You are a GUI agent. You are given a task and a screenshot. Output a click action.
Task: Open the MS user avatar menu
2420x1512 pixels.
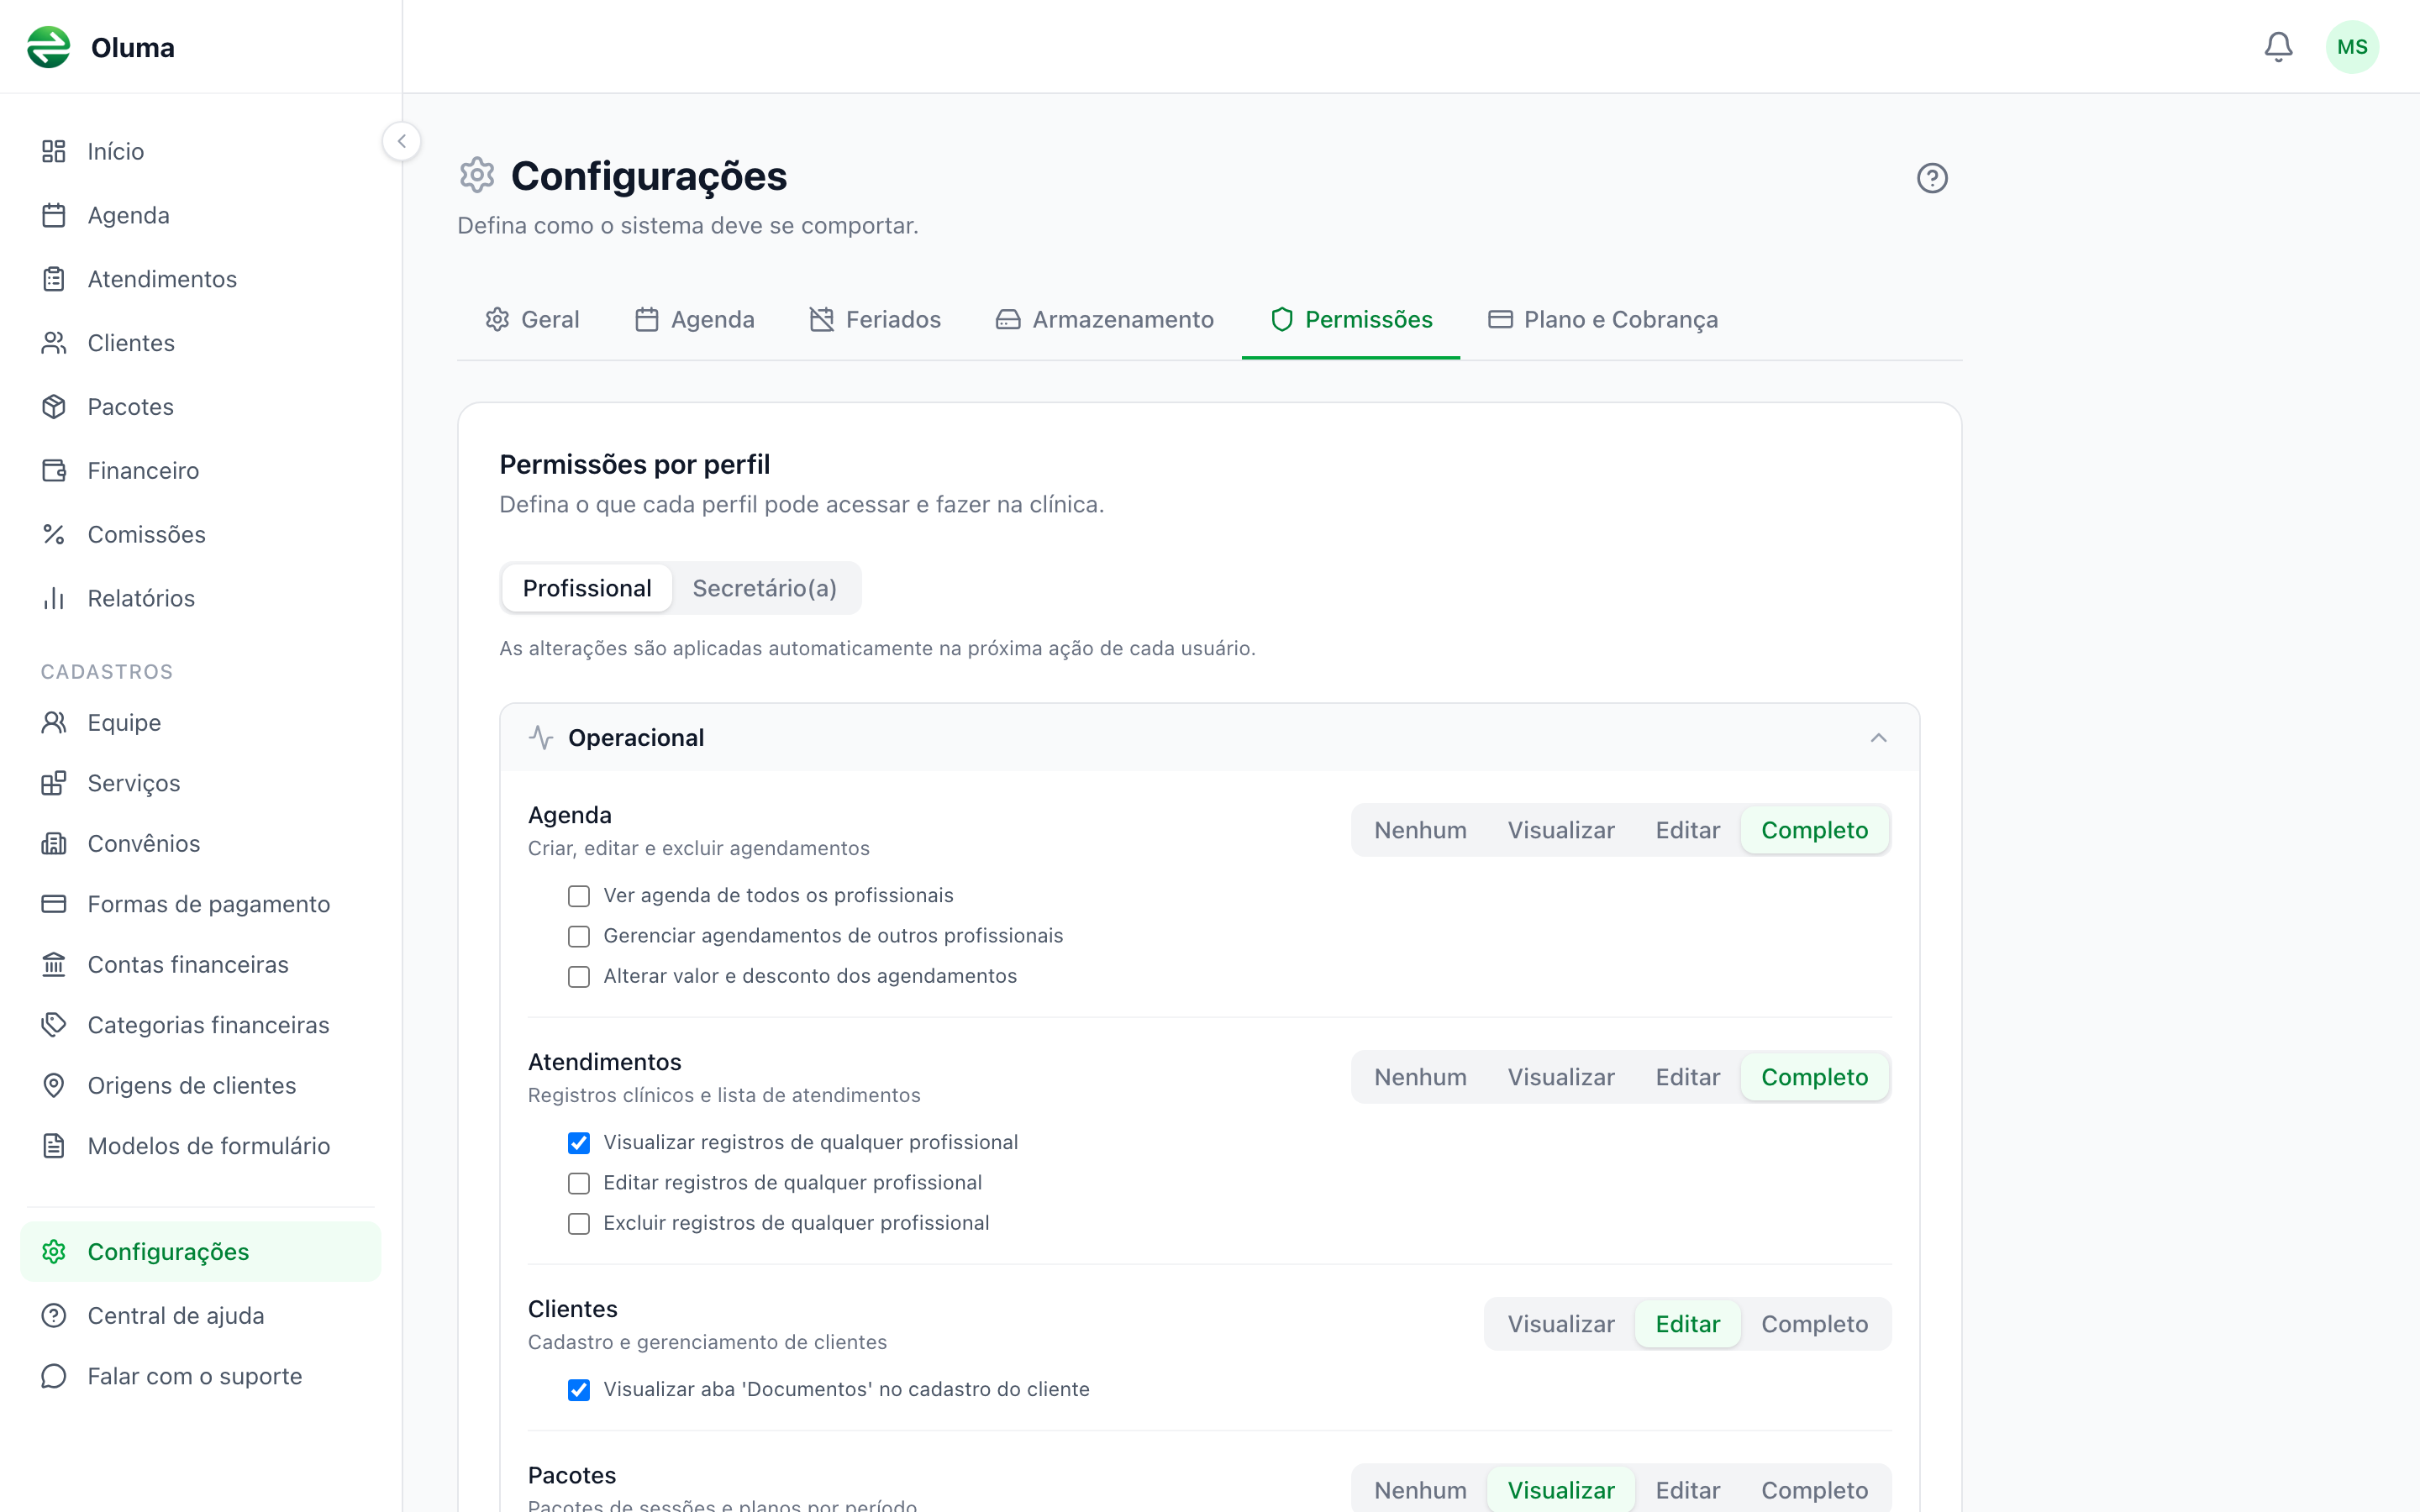click(x=2352, y=47)
